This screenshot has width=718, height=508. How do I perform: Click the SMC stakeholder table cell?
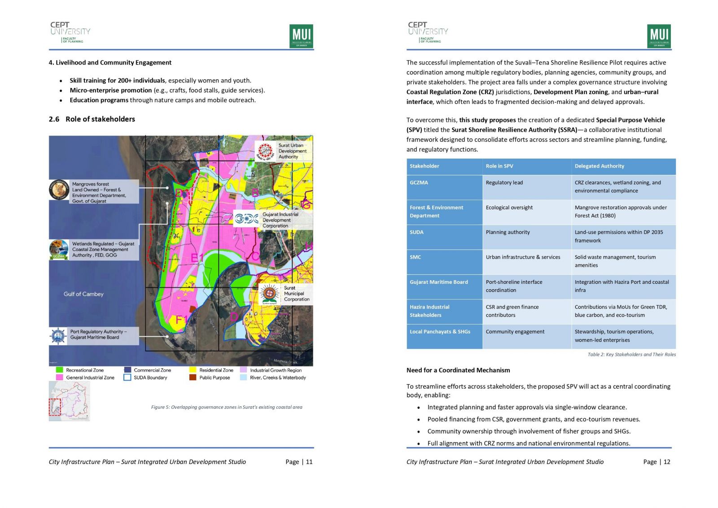pos(444,262)
